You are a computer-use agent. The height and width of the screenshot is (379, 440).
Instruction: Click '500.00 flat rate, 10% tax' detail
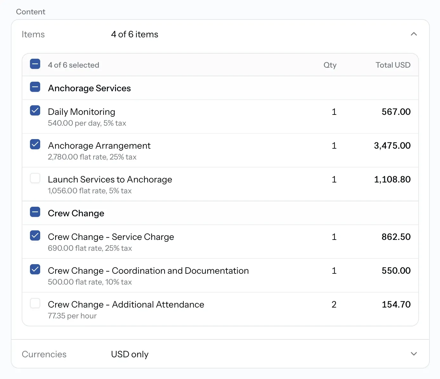coord(90,282)
